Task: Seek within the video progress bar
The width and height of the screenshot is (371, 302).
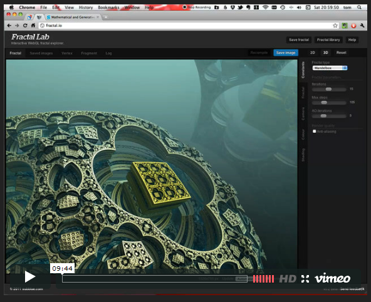Action: tap(155, 279)
